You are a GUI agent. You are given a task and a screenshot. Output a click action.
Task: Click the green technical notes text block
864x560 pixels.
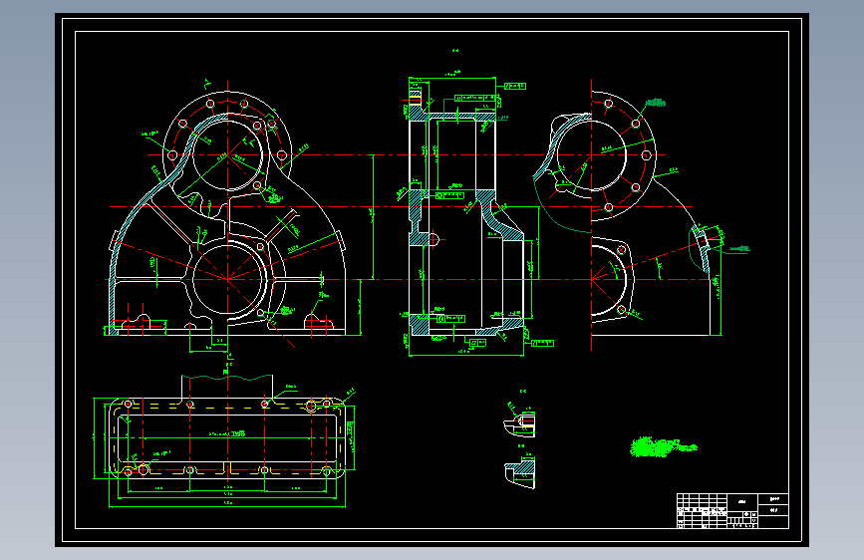click(664, 447)
